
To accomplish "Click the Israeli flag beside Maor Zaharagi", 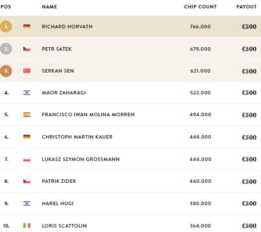I will (x=27, y=92).
